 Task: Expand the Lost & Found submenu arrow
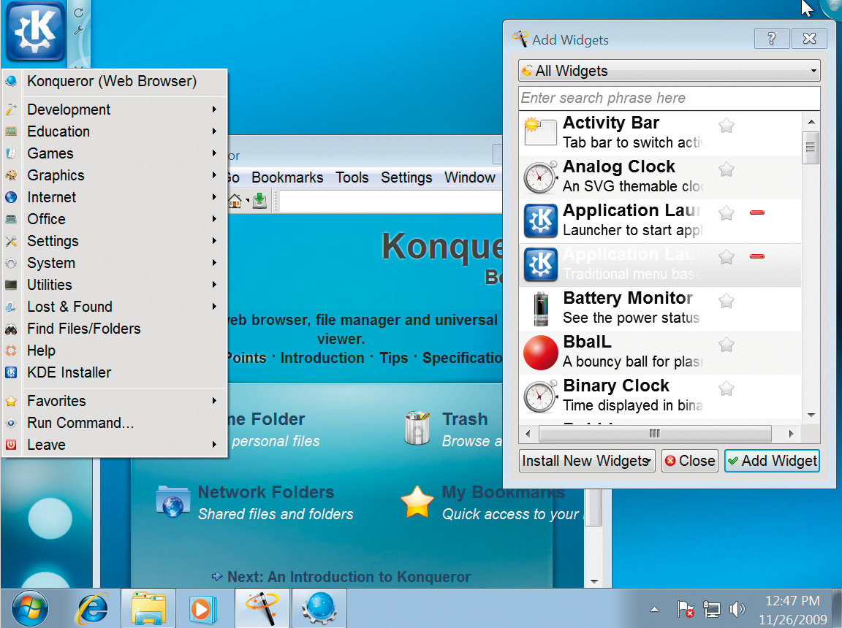coord(214,307)
